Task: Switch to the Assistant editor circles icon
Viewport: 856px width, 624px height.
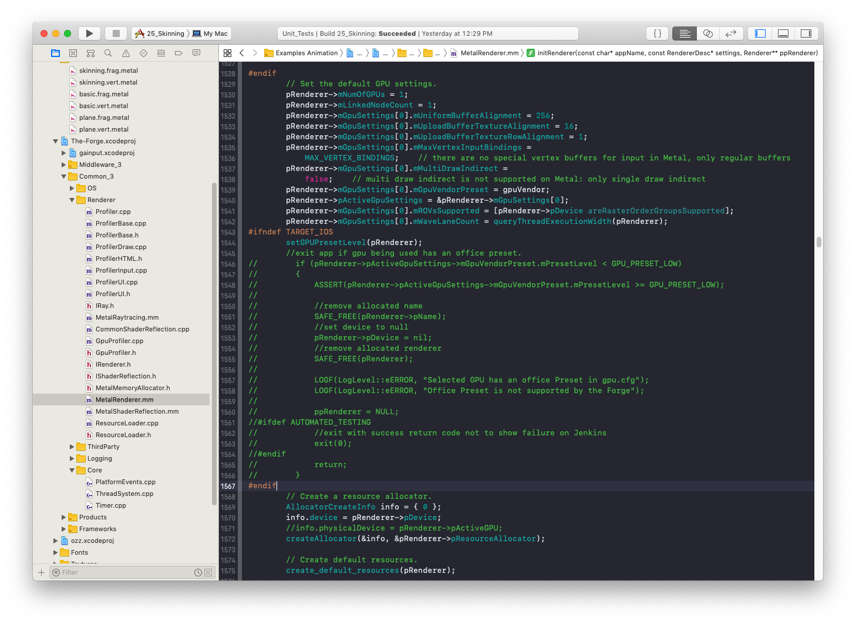Action: click(x=708, y=33)
